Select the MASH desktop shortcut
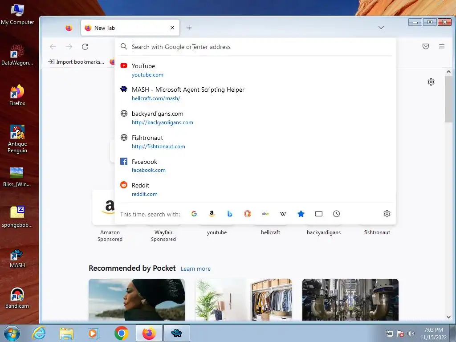The width and height of the screenshot is (456, 342). 17,259
